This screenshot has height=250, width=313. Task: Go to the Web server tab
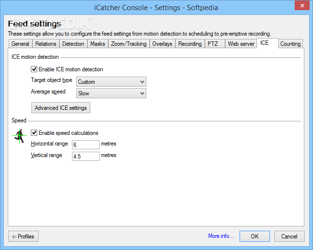pos(241,44)
